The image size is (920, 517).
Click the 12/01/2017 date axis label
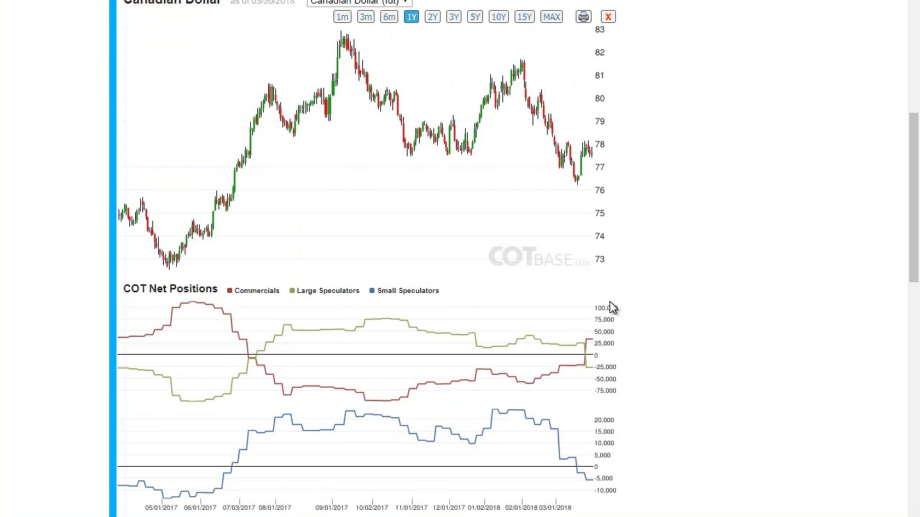[448, 508]
